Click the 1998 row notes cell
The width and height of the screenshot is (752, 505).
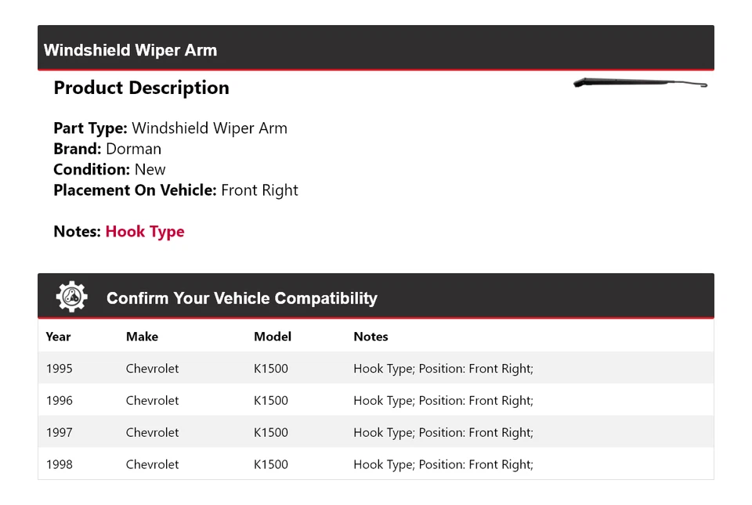pyautogui.click(x=443, y=465)
